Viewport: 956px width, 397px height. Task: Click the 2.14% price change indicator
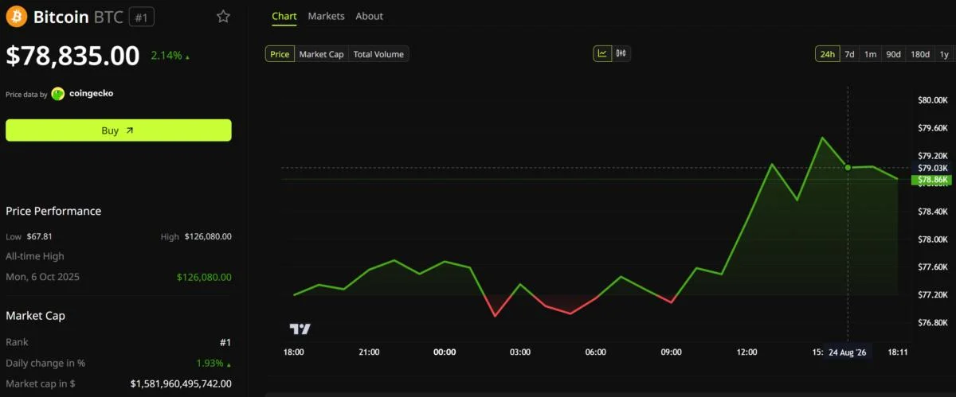tap(170, 56)
